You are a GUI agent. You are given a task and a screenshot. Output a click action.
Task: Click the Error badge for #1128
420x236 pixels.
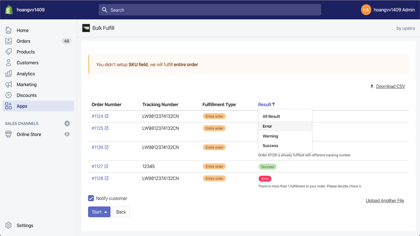[265, 179]
